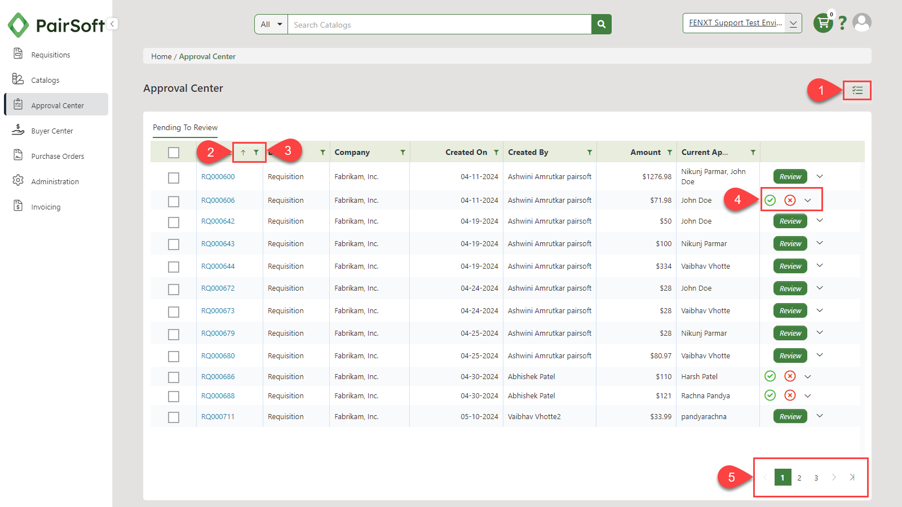This screenshot has height=507, width=902.
Task: Check the box for RQ000686
Action: click(x=174, y=377)
